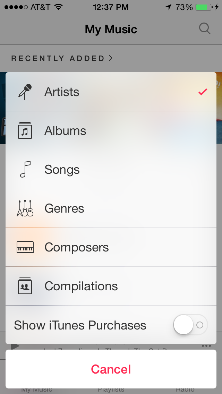The width and height of the screenshot is (222, 394).
Task: Tap the play arrow on the partially hidden song
Action: 15,346
